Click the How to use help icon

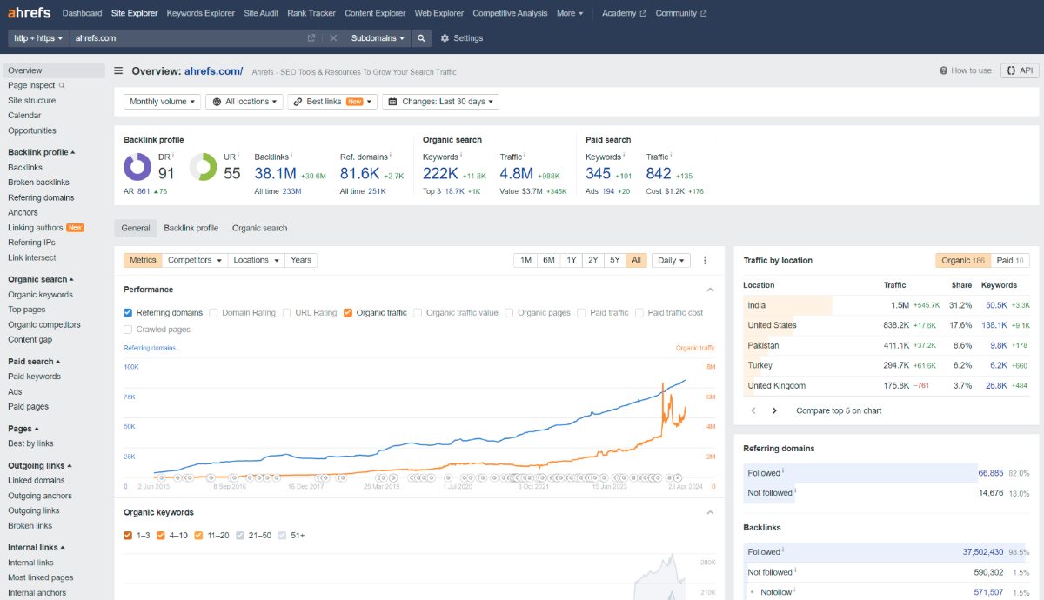click(944, 70)
